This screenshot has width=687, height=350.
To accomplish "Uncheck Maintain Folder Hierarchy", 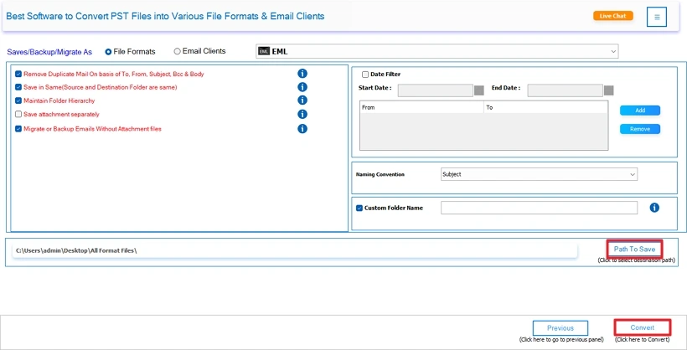I will tap(18, 100).
